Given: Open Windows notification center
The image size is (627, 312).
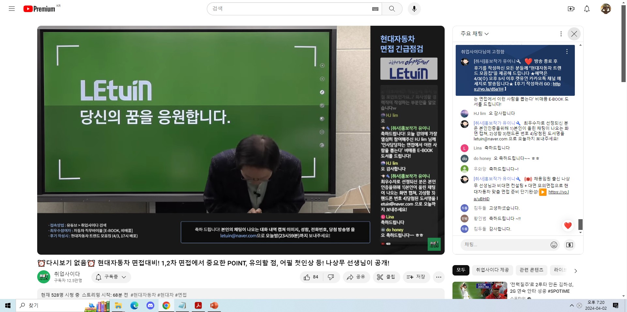Looking at the screenshot, I should [x=616, y=305].
